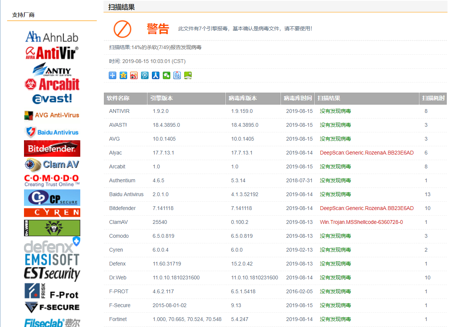Click the 引擎版本 column header
The width and height of the screenshot is (449, 327).
tap(186, 98)
